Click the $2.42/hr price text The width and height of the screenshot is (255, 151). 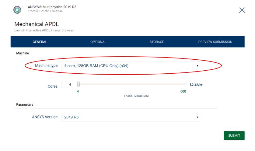[196, 85]
